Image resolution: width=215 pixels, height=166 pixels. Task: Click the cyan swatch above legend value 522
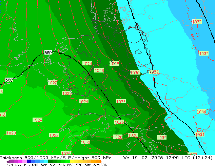tap(46, 162)
